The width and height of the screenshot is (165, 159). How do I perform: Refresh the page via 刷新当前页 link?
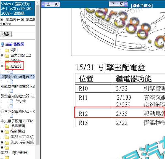click(x=142, y=6)
